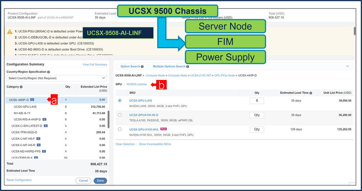Click IC badge beside UCSX-440P-D
The width and height of the screenshot is (362, 191).
(x=32, y=100)
